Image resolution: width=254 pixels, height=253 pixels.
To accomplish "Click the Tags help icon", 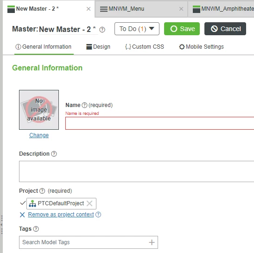I will click(36, 229).
